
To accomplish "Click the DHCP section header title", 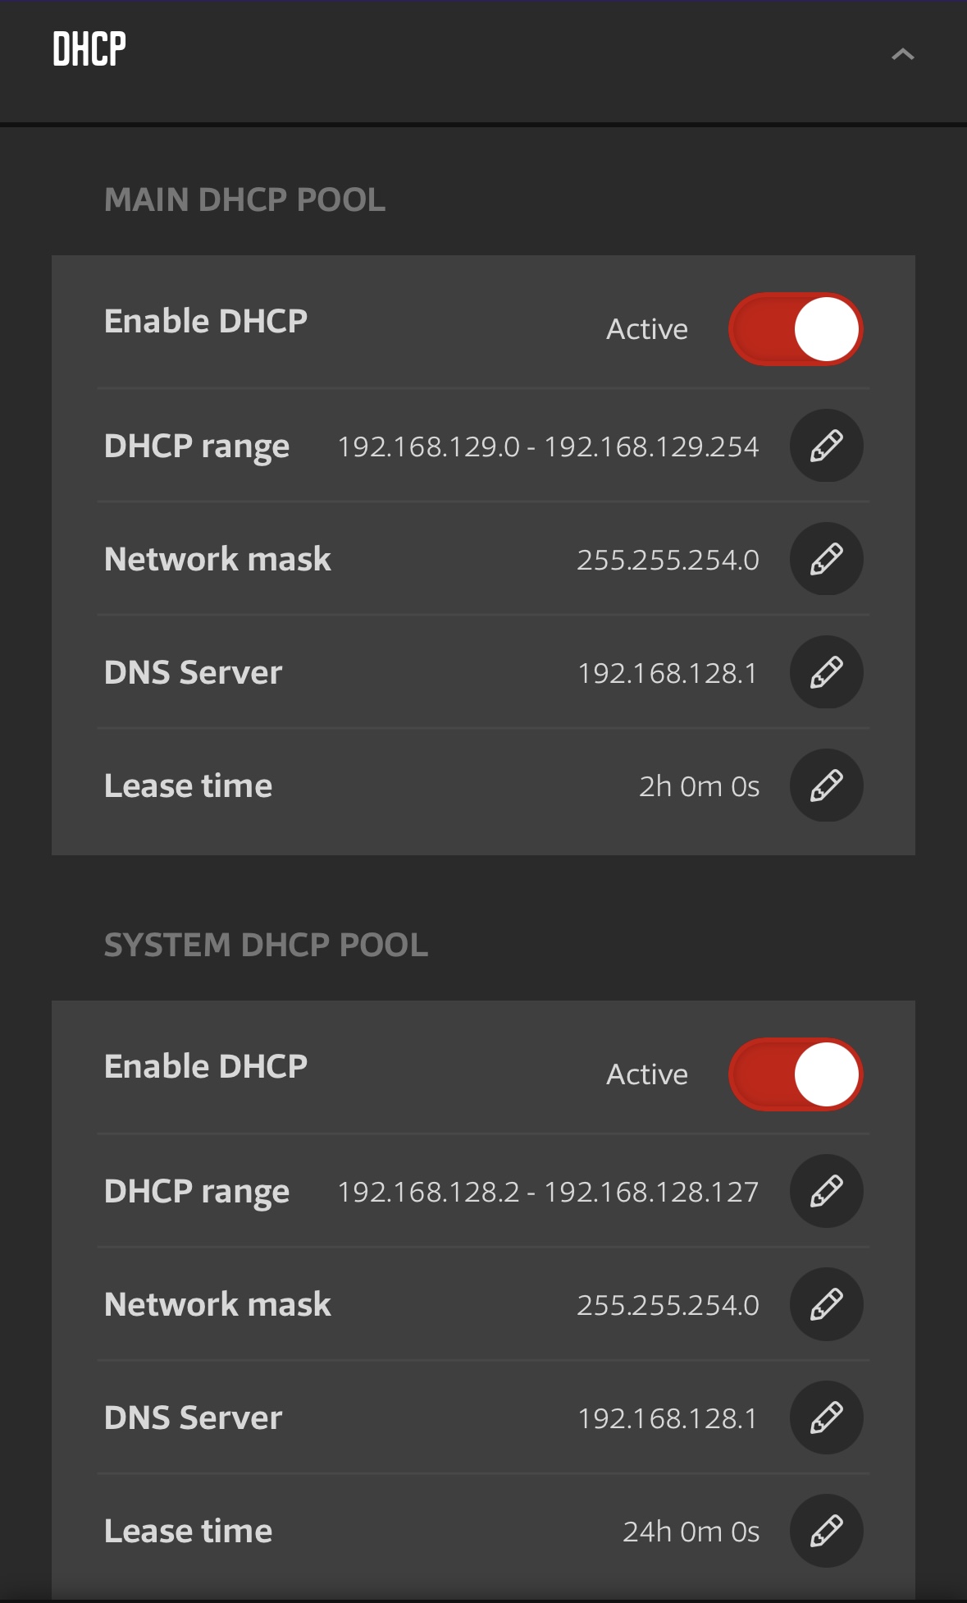I will 89,49.
